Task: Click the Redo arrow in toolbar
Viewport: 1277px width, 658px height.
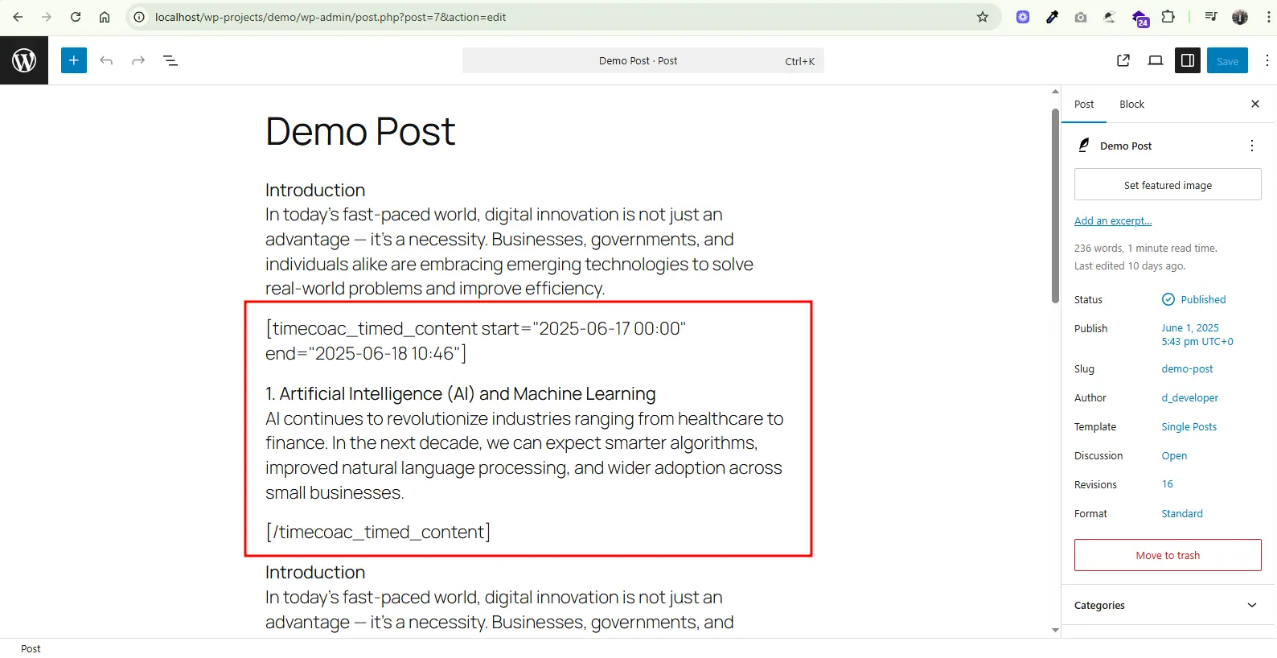Action: 138,60
